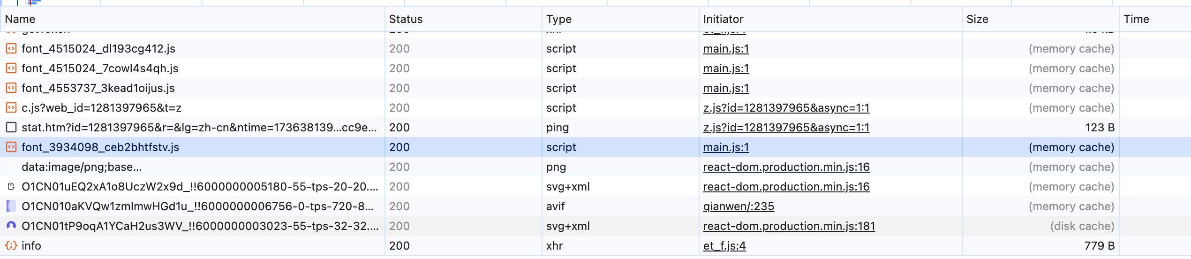Sort requests by Name column header

click(x=20, y=19)
